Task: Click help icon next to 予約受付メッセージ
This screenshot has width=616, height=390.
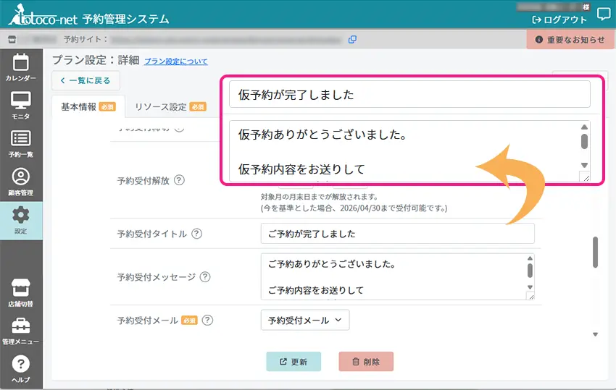Action: click(x=205, y=276)
